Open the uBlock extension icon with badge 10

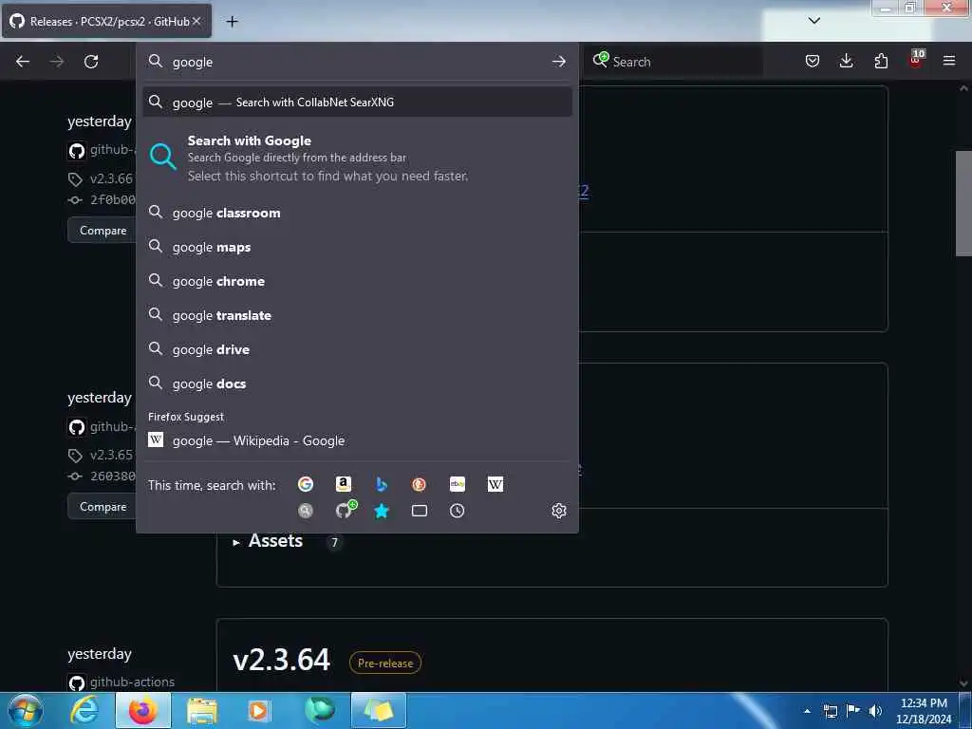tap(916, 59)
